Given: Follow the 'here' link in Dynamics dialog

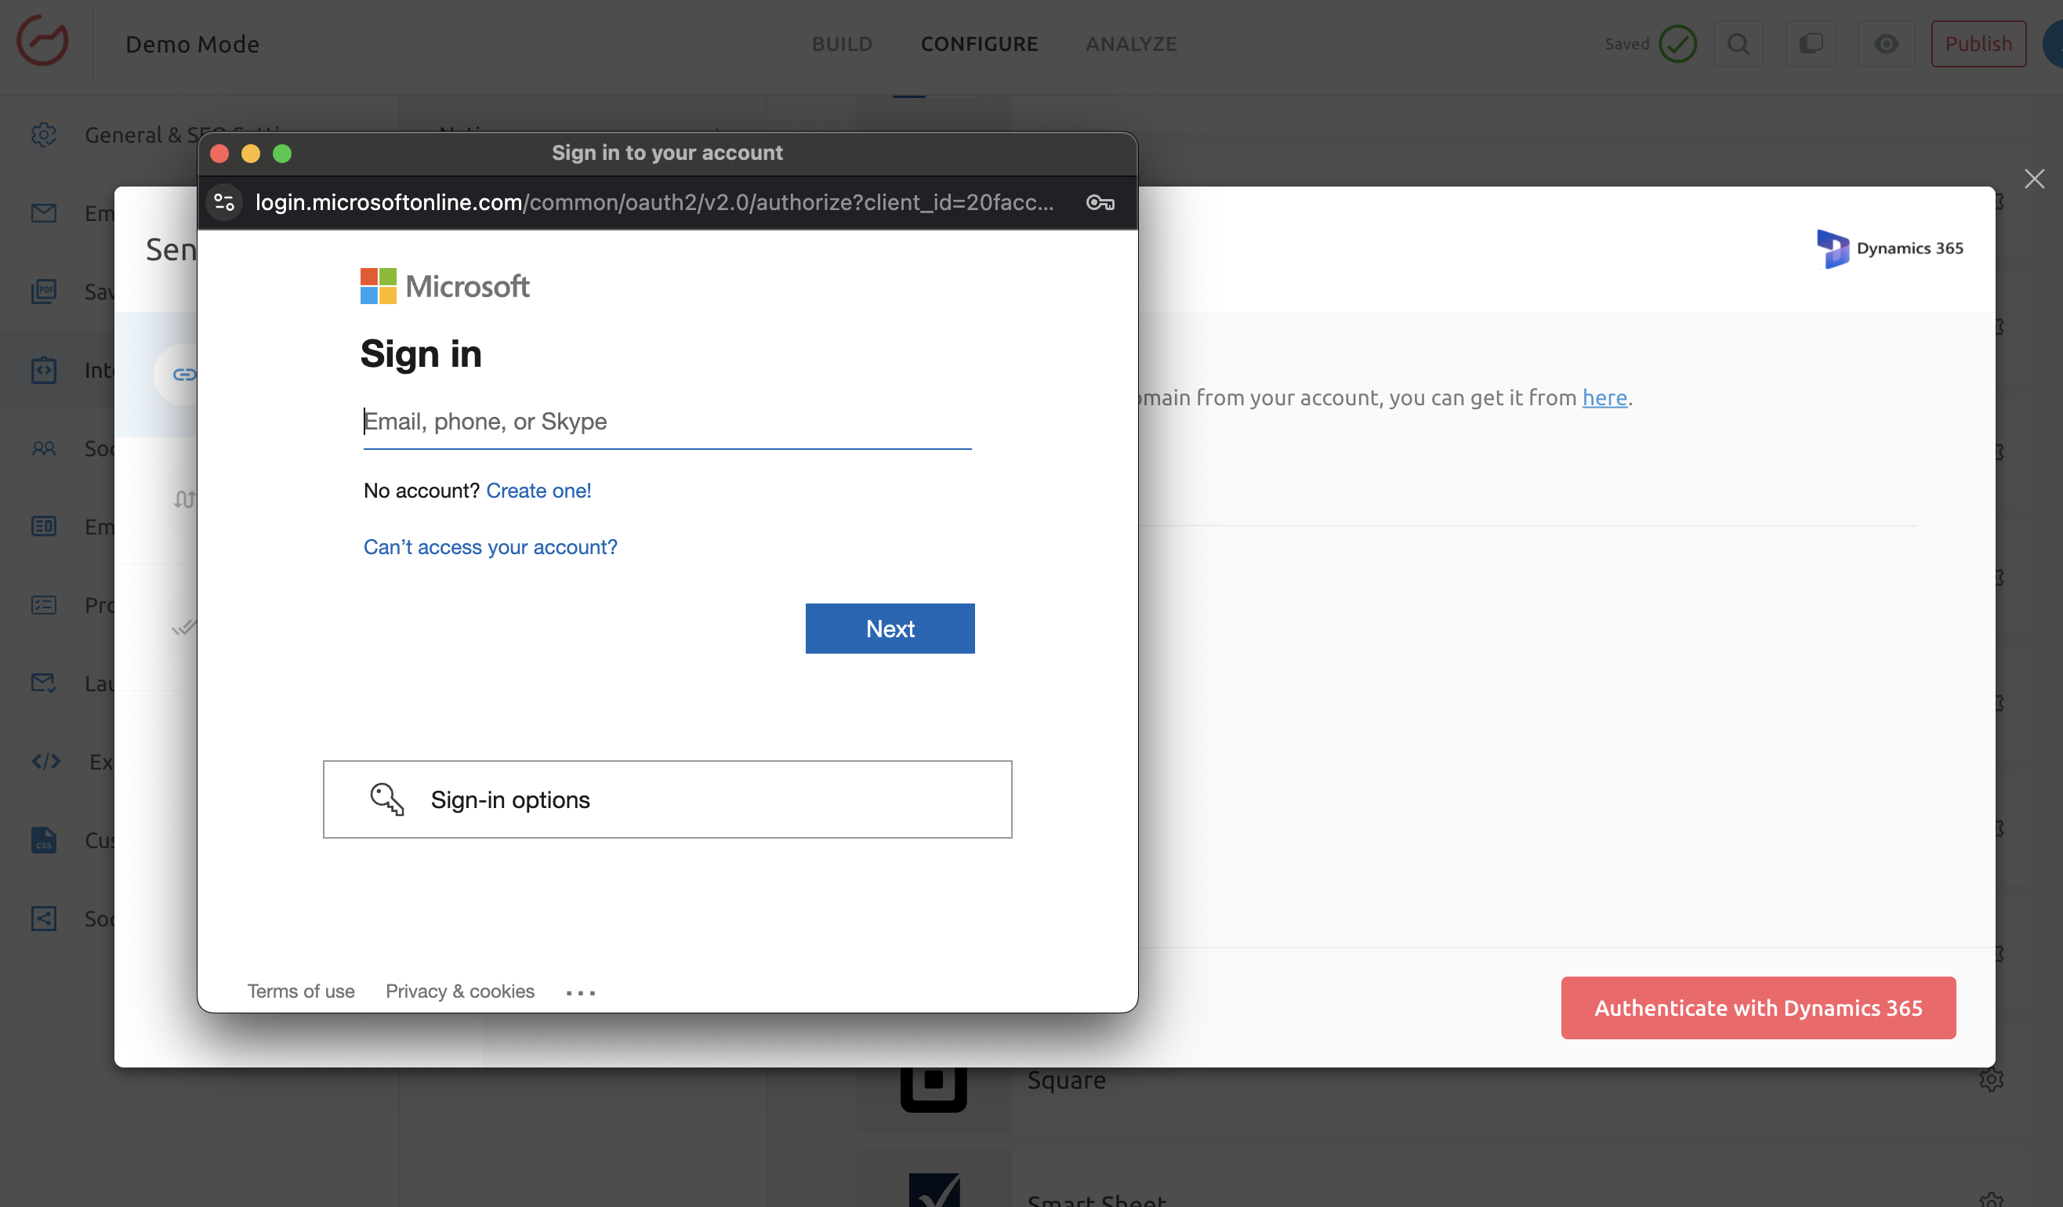Looking at the screenshot, I should point(1604,397).
